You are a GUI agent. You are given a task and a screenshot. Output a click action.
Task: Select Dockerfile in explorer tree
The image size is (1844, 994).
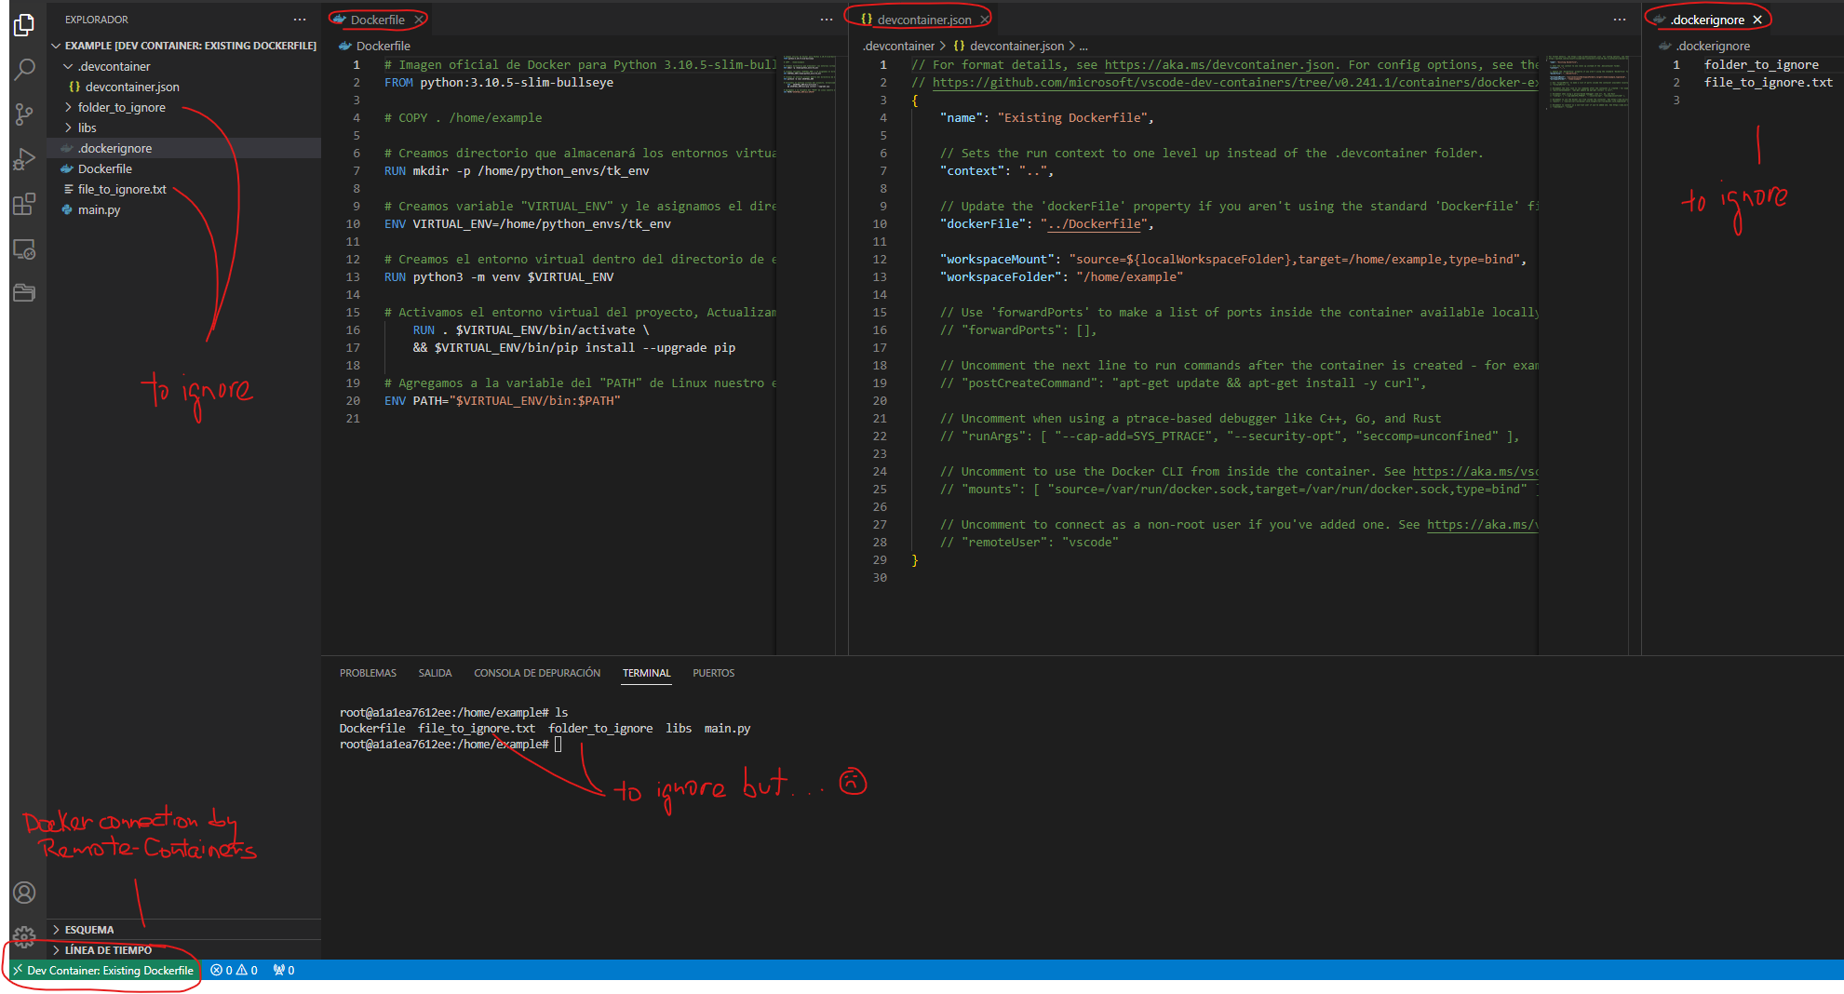(183, 168)
